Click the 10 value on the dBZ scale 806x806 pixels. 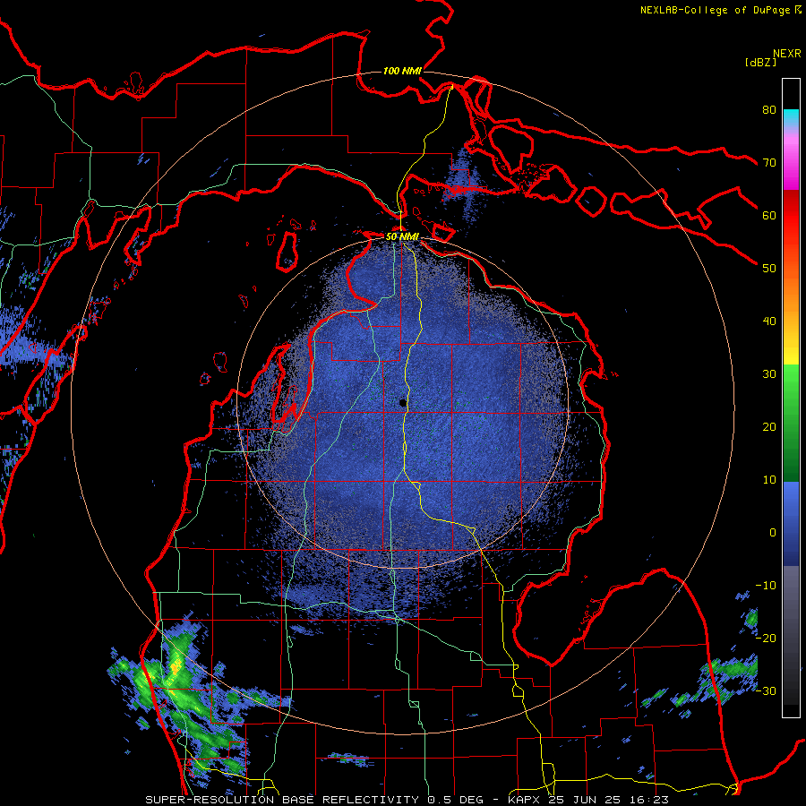(769, 480)
